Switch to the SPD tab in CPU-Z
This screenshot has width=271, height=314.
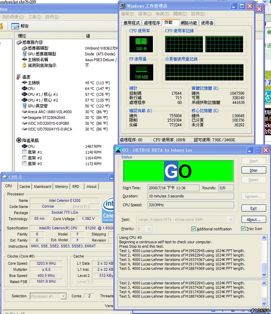click(x=76, y=186)
